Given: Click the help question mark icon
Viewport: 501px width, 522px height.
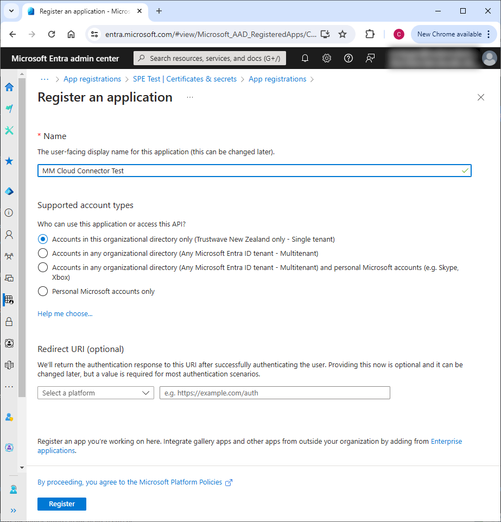Looking at the screenshot, I should coord(348,58).
